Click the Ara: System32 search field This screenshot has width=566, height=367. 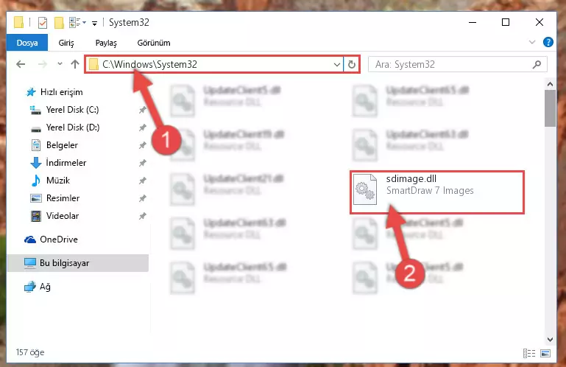[x=450, y=65]
